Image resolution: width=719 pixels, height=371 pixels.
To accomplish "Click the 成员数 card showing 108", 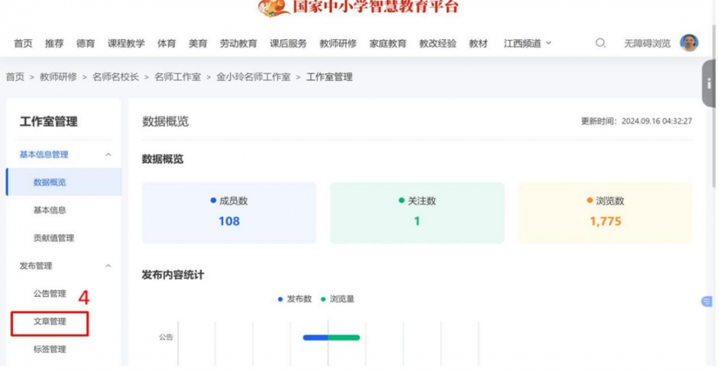I will [x=229, y=212].
